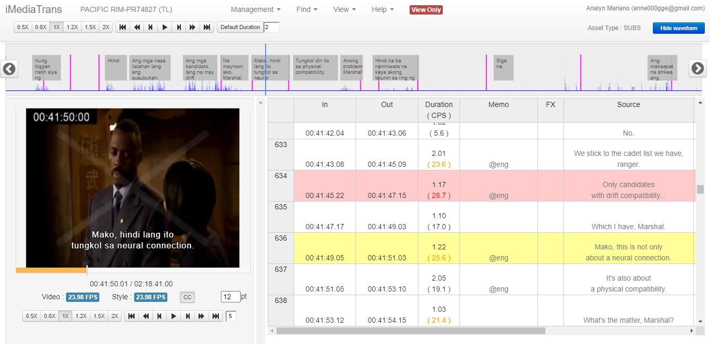Viewport: 710px width, 344px height.
Task: Select waveform segment 'Mako, hindi lang ito'
Action: coord(271,68)
